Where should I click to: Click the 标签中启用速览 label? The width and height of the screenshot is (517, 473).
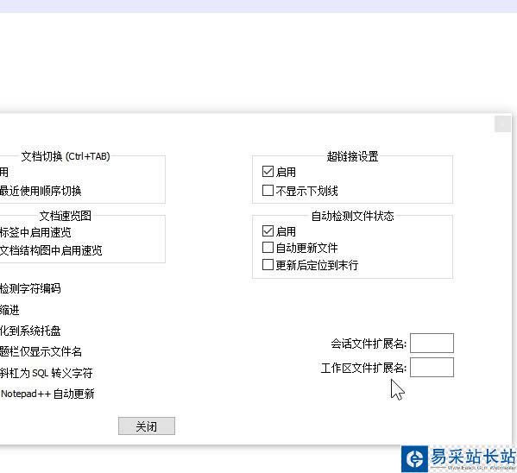35,232
